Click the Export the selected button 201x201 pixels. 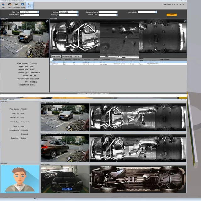[67, 56]
